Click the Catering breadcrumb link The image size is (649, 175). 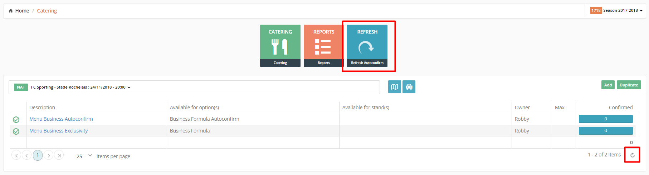point(47,11)
